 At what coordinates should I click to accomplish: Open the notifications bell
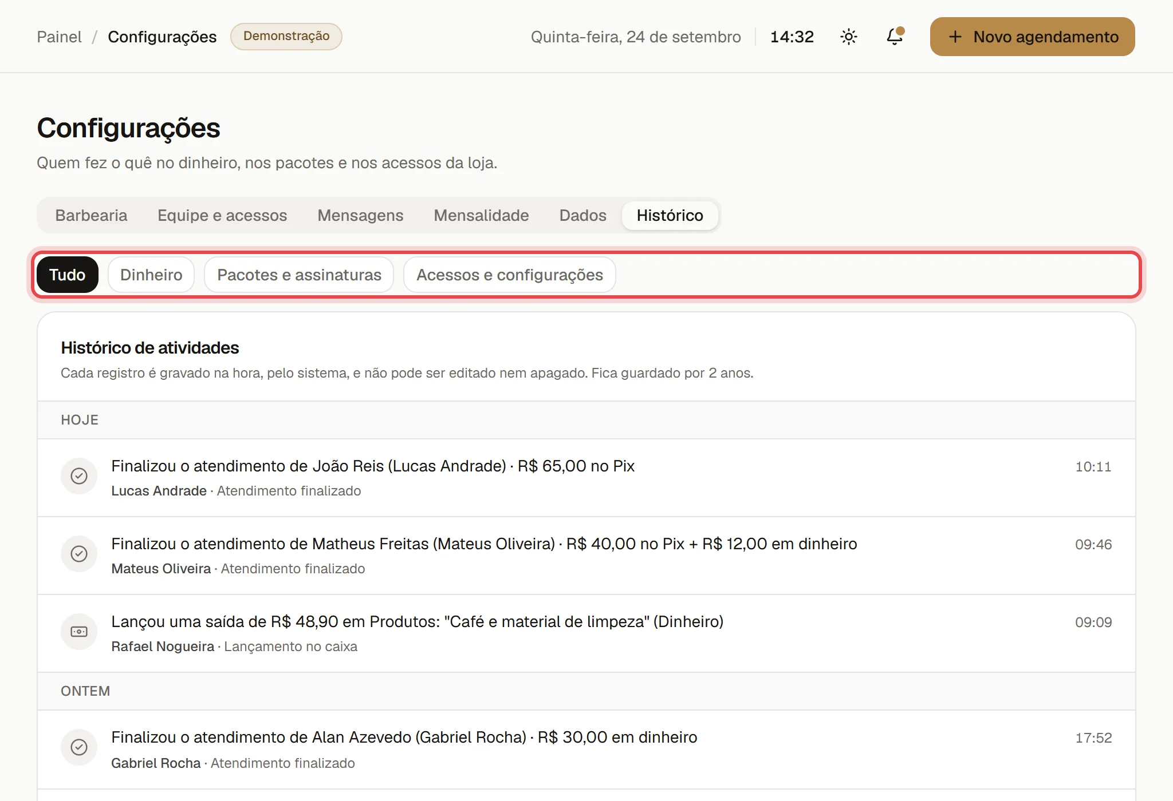click(x=895, y=37)
